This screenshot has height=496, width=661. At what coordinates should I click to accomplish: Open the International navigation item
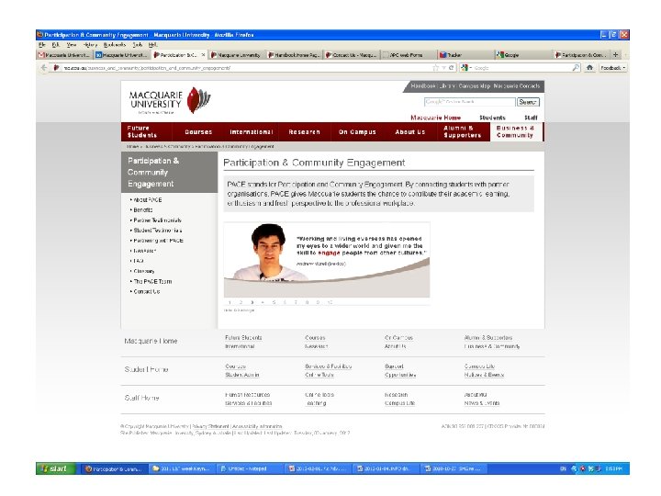pyautogui.click(x=252, y=132)
